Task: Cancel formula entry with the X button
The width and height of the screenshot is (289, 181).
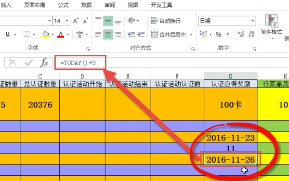Action: coord(13,63)
